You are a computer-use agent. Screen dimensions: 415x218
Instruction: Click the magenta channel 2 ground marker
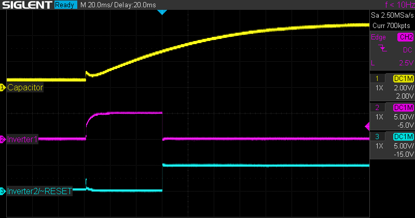3,139
